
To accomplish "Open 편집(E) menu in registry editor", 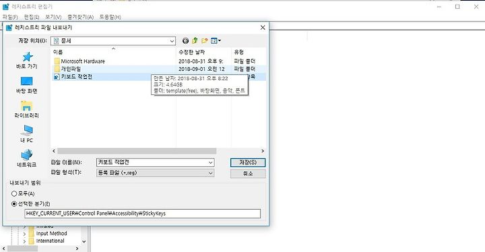I will click(x=32, y=17).
